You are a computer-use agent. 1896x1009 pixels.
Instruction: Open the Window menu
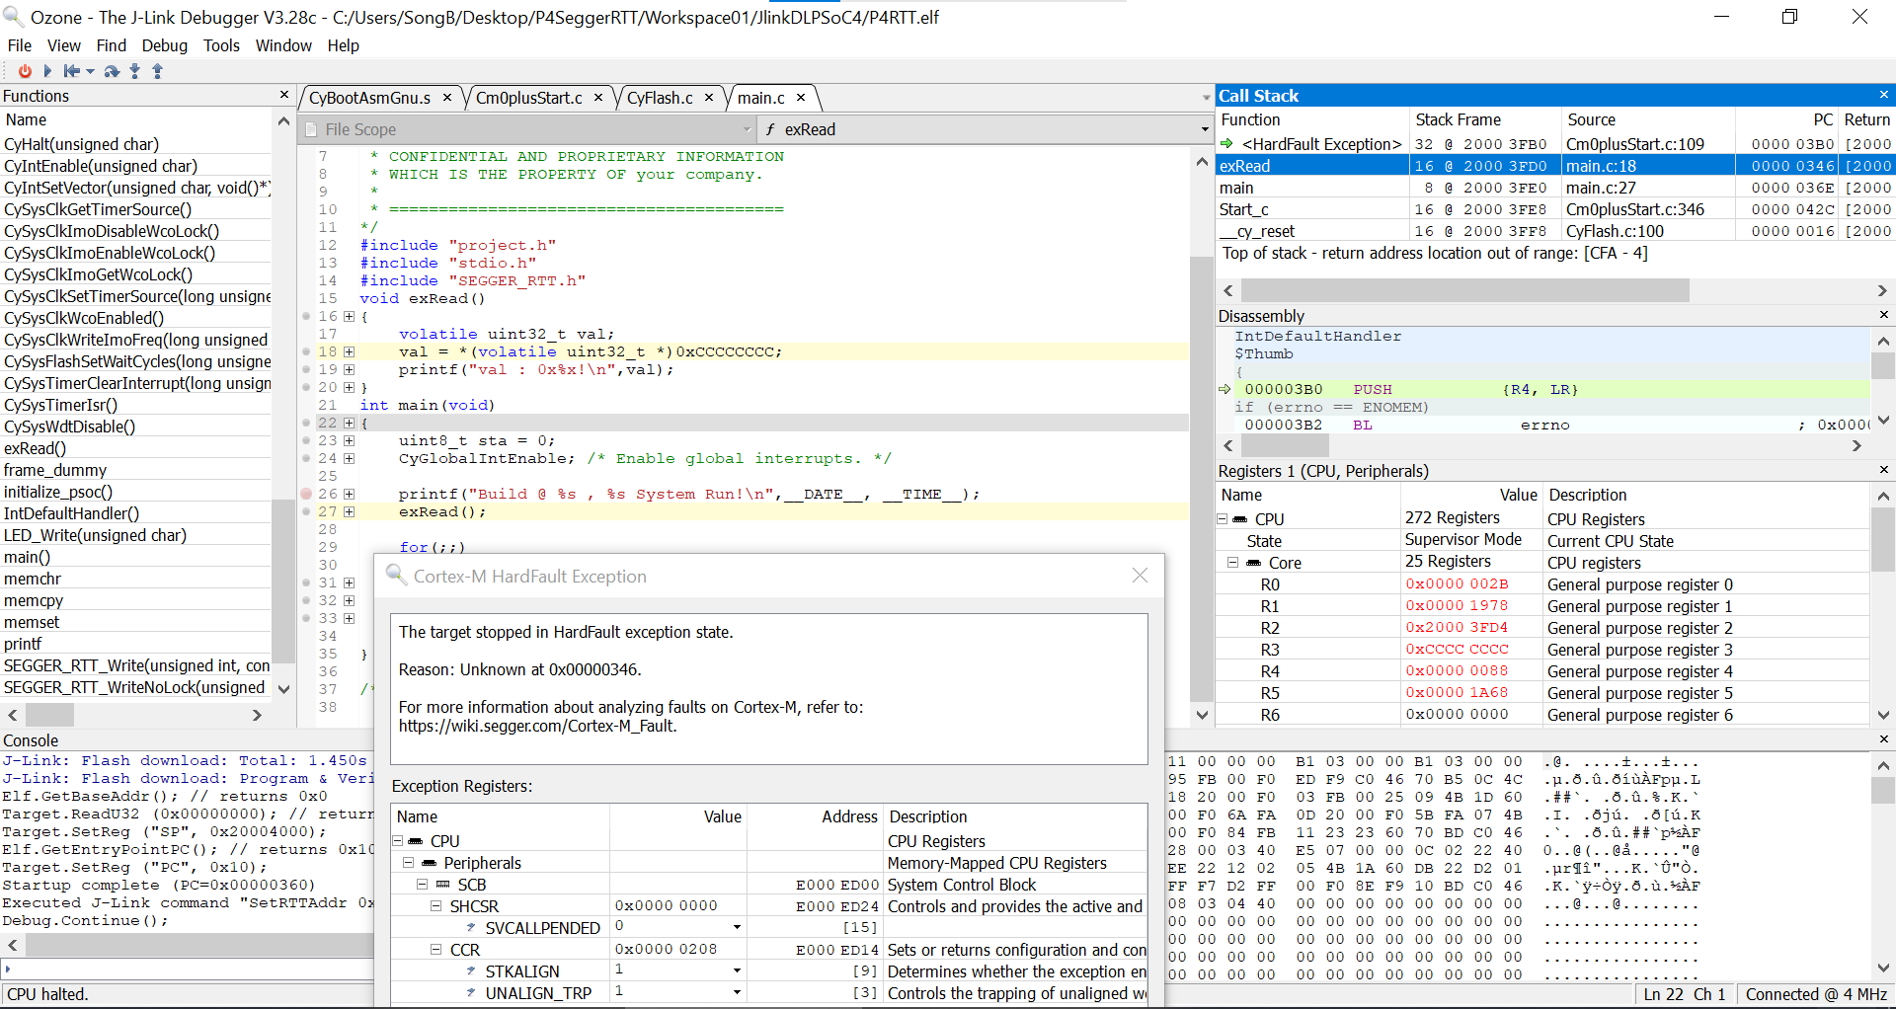tap(283, 45)
